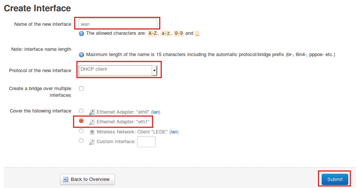
Task: Click the eth0 Ethernet Adapter icon
Action: point(92,112)
